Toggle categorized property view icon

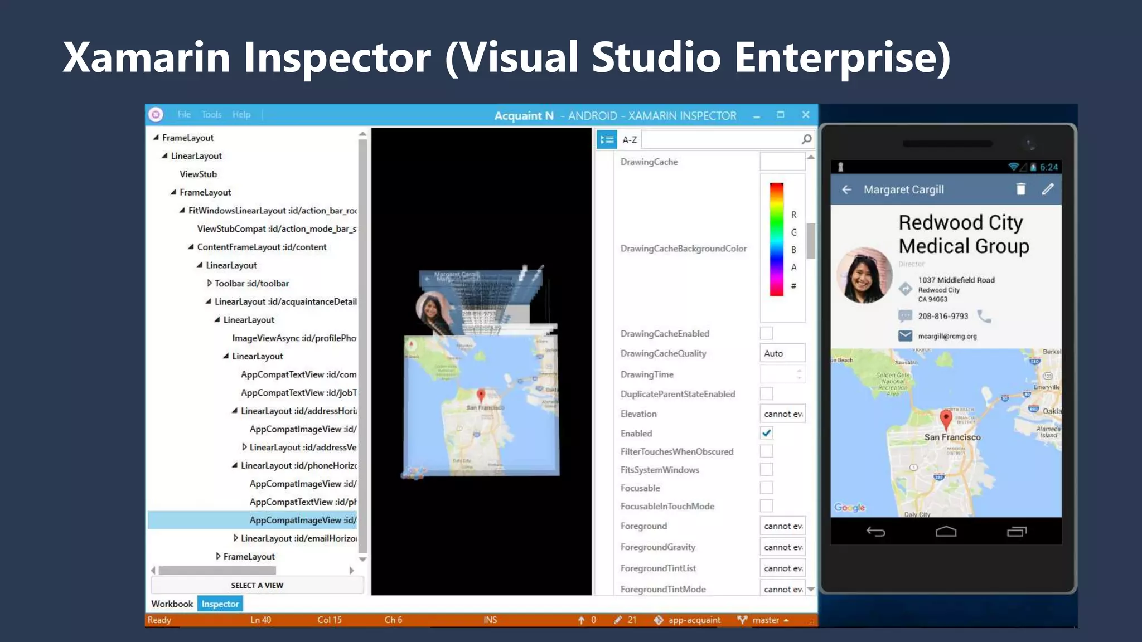click(x=607, y=140)
